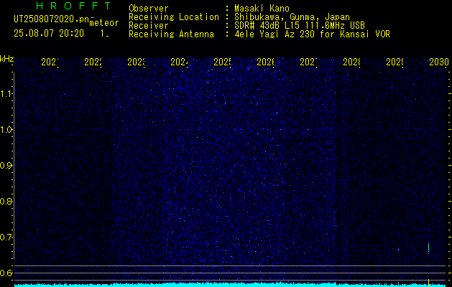Click the 1.0 kHz frequency label
Screen dimensions: 452x287
tap(6, 130)
